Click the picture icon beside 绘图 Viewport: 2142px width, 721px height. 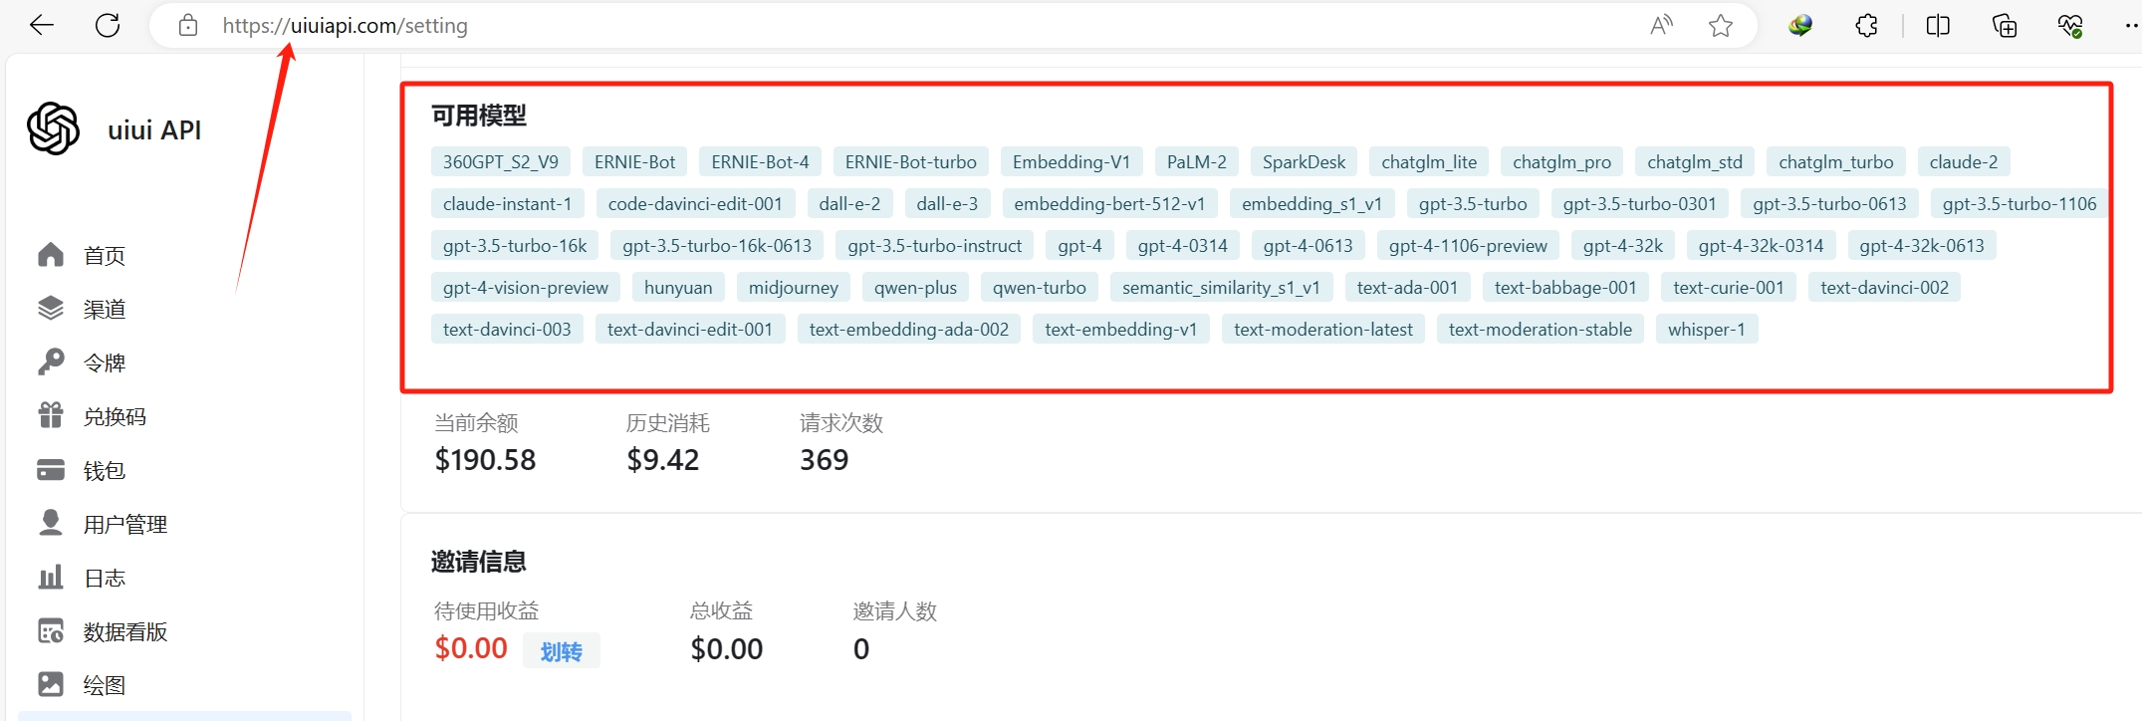point(51,684)
